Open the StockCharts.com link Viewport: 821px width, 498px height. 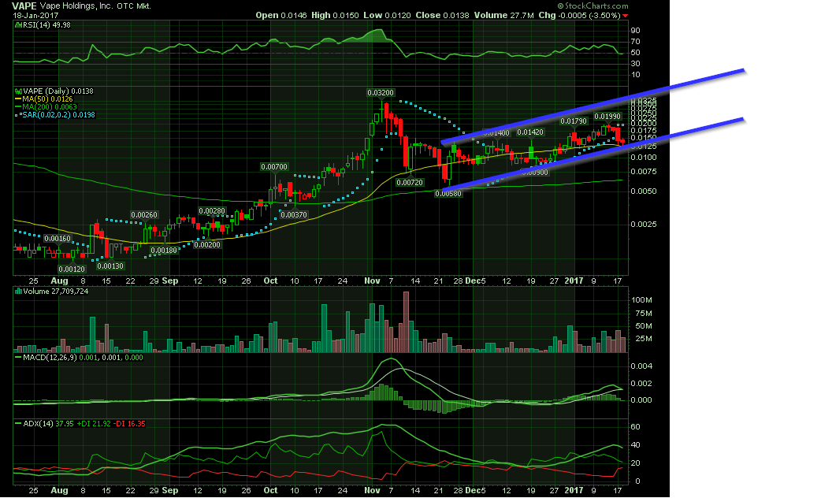(593, 6)
